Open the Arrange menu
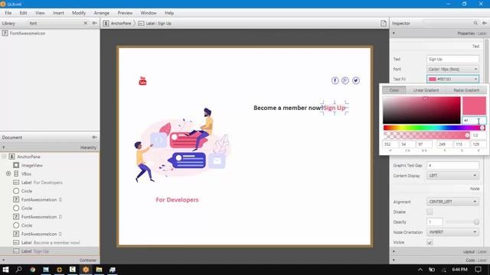 [x=102, y=13]
